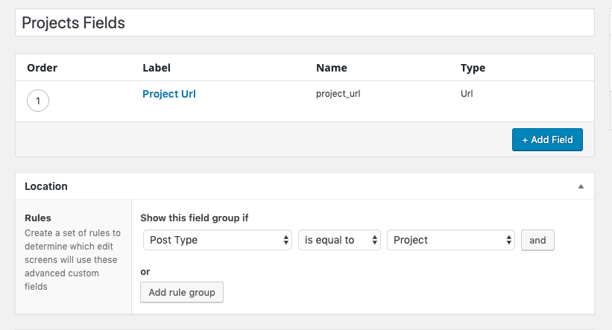The image size is (612, 330).
Task: Click the project_url name cell
Action: click(339, 95)
